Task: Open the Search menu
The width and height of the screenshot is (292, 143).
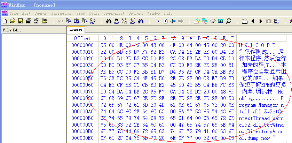Action: point(41,14)
